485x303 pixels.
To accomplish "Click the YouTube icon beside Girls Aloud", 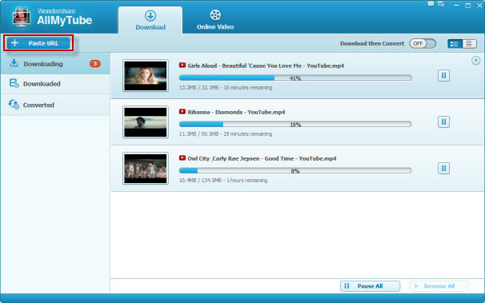I will 182,66.
